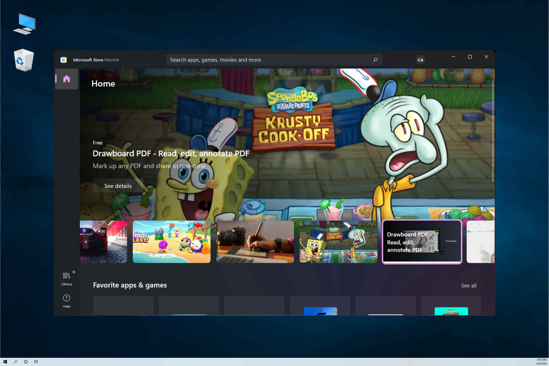549x366 pixels.
Task: Open Cortana from the taskbar
Action: coord(26,362)
